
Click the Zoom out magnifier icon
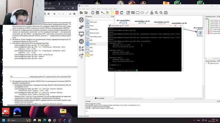(161, 13)
